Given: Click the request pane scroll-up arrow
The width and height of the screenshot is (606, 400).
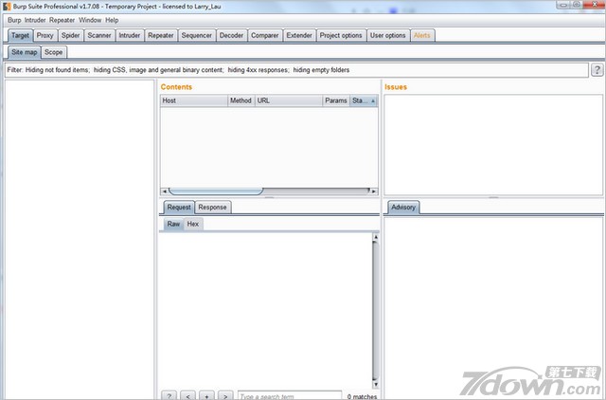Looking at the screenshot, I should (x=375, y=237).
